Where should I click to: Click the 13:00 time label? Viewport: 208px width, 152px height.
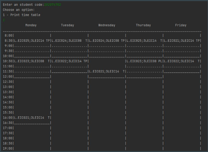tap(8, 87)
